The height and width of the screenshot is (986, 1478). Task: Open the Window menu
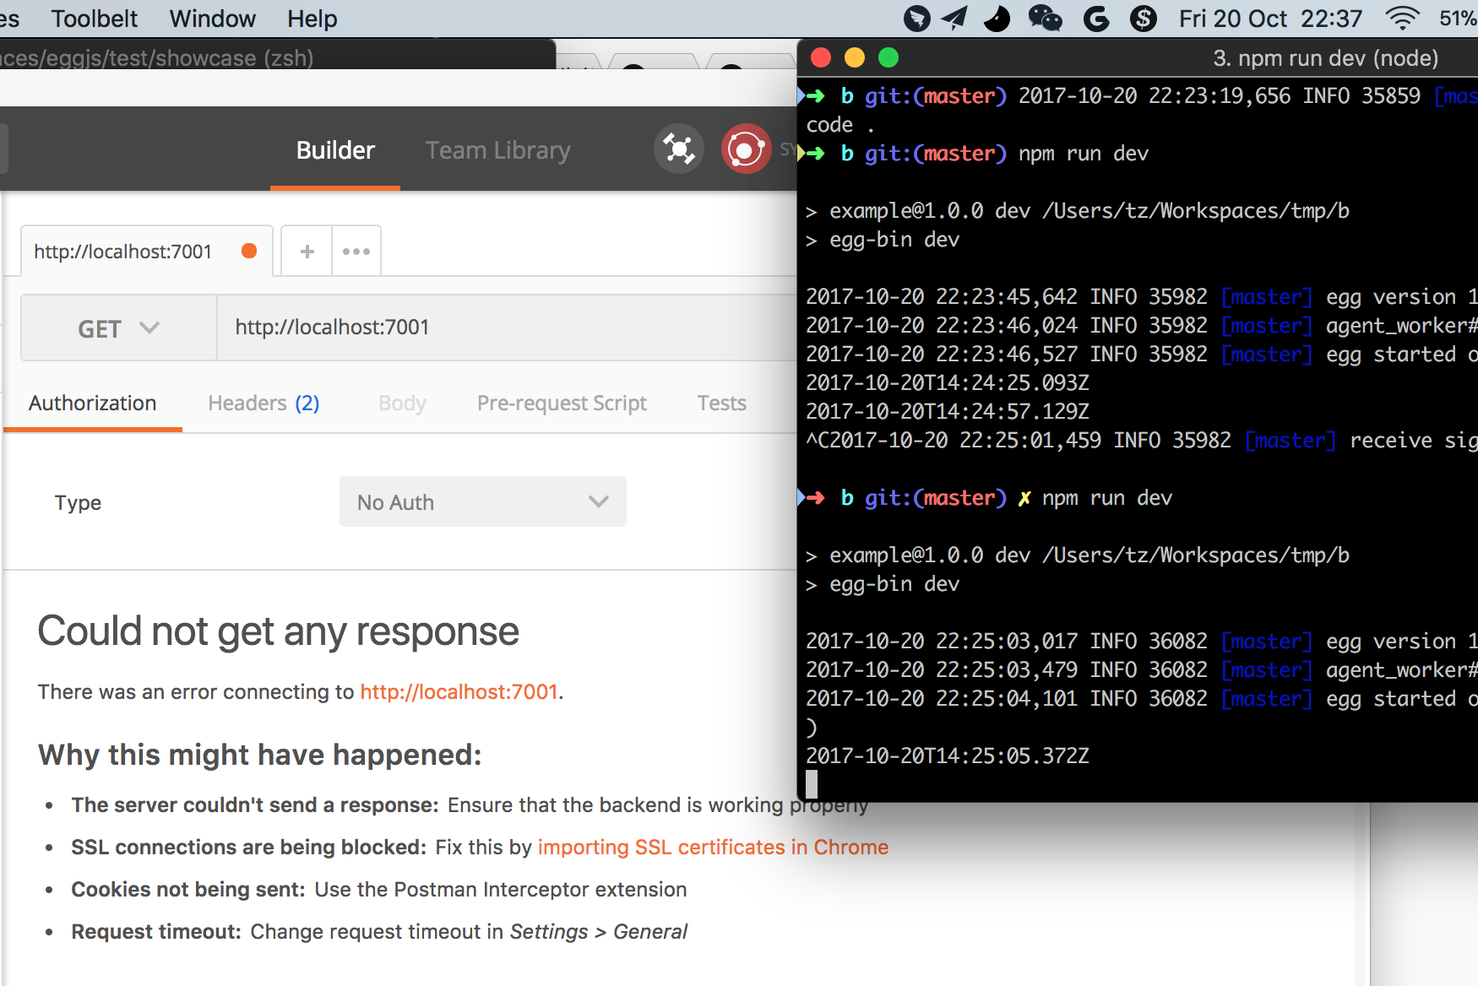[211, 18]
